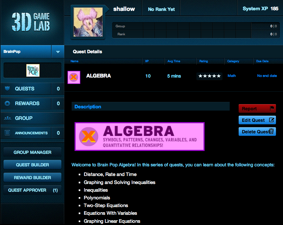Screen dimensions: 283x225
Task: Click the Group people icon
Action: (8, 118)
